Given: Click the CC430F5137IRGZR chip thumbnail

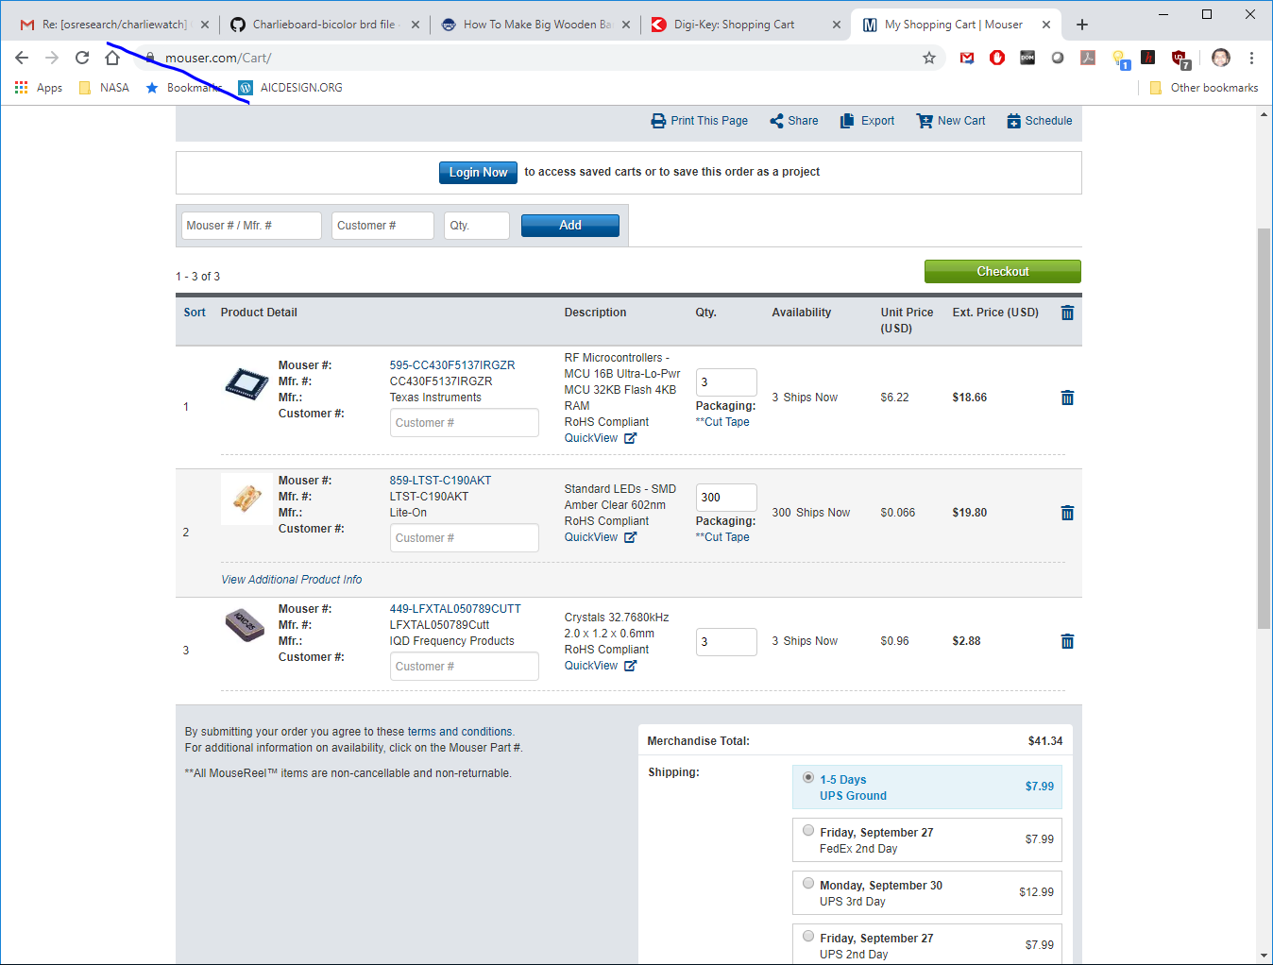Looking at the screenshot, I should [x=246, y=384].
